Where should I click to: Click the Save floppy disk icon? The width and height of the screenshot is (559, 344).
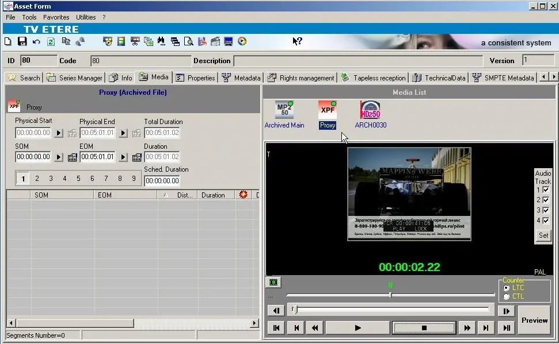click(x=22, y=41)
